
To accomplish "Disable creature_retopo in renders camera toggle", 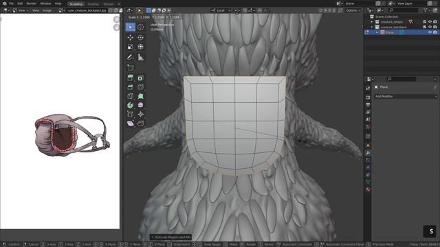I will [x=435, y=22].
